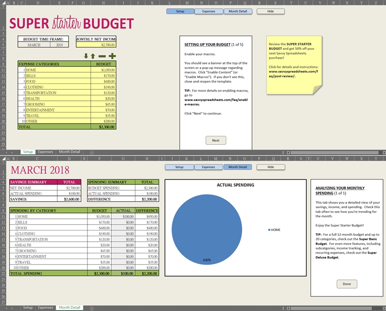Click the ACTUAL SPENDING chart title
386x311 pixels.
tap(235, 185)
